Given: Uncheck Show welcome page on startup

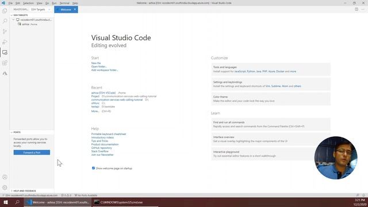Looking at the screenshot, I should (x=93, y=168).
